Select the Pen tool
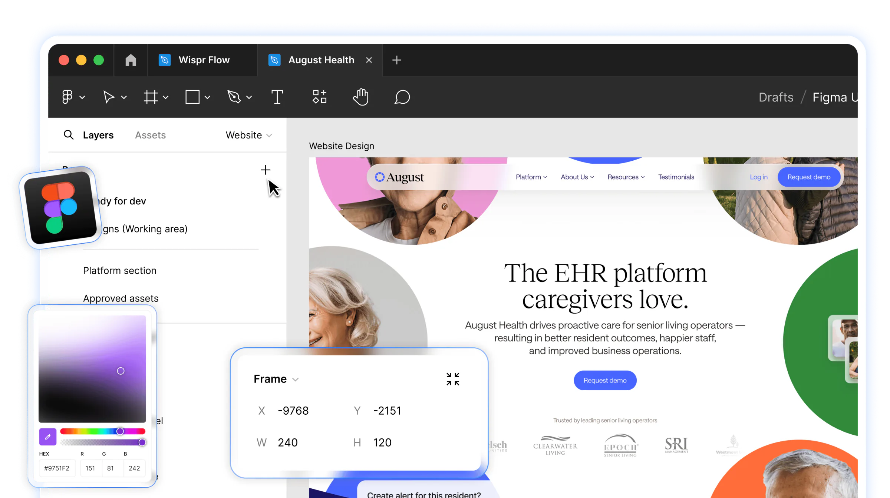Screen dimensions: 890x498 234,97
